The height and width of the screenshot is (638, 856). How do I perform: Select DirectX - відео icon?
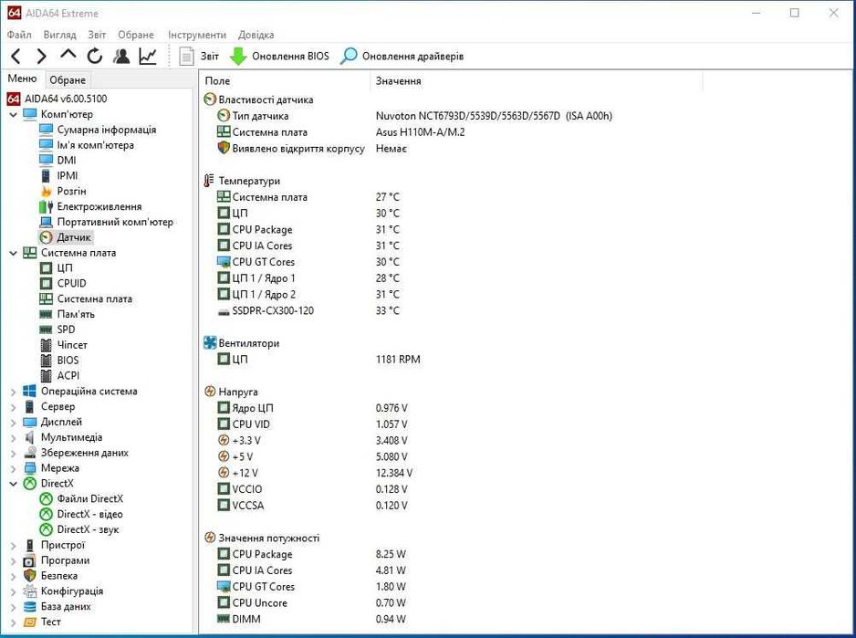(47, 514)
